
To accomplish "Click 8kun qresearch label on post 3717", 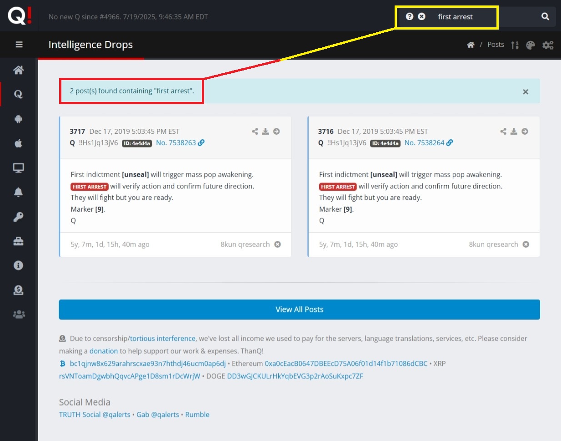I will [245, 244].
